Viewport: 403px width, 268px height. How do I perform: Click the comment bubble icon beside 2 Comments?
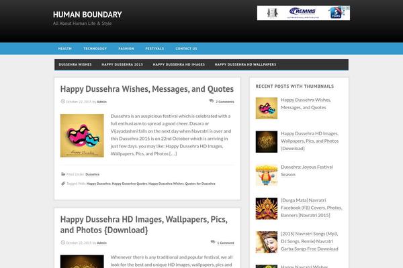tap(212, 101)
